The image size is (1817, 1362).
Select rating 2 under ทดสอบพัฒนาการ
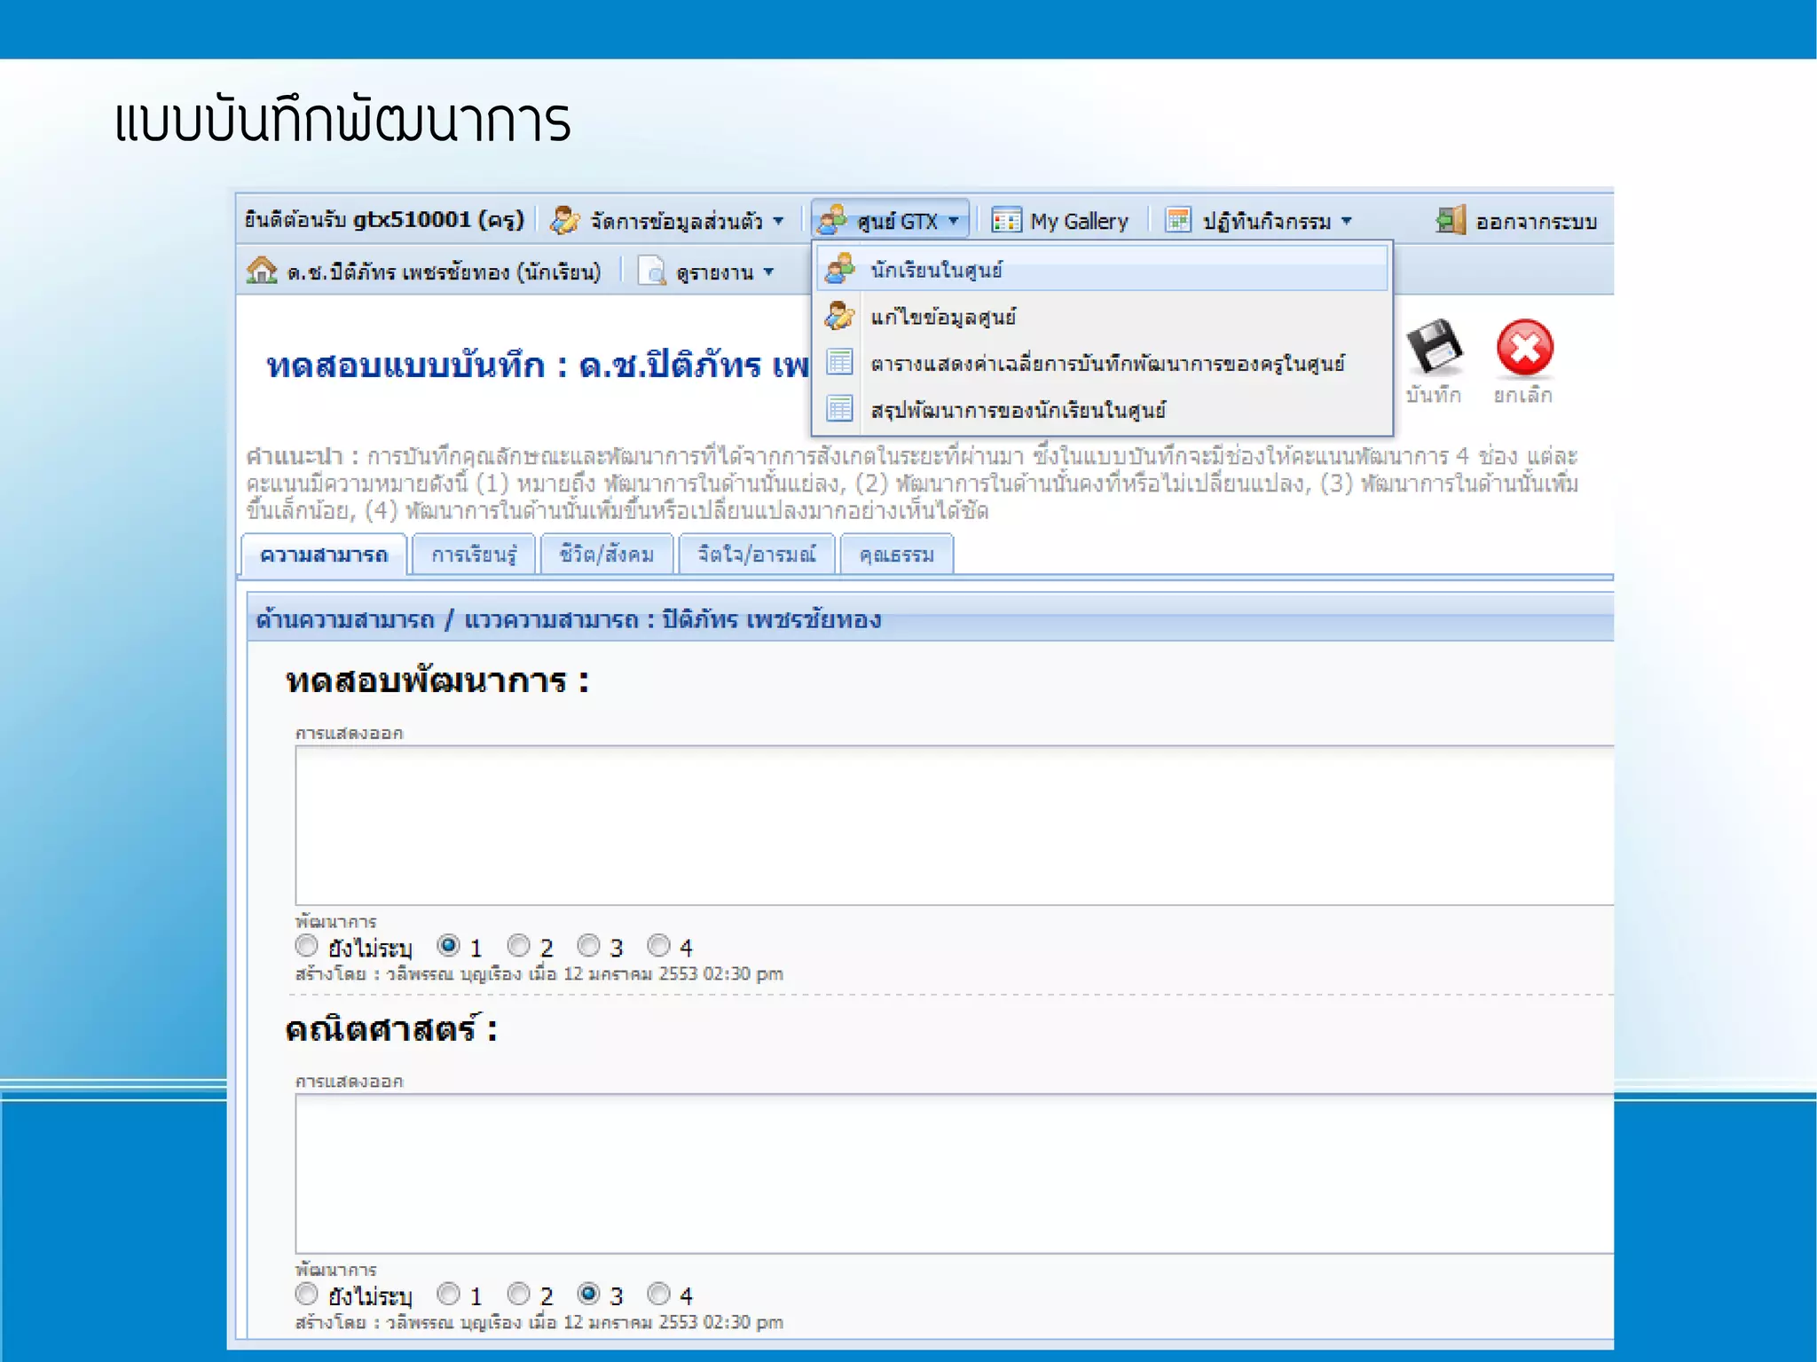[x=519, y=946]
